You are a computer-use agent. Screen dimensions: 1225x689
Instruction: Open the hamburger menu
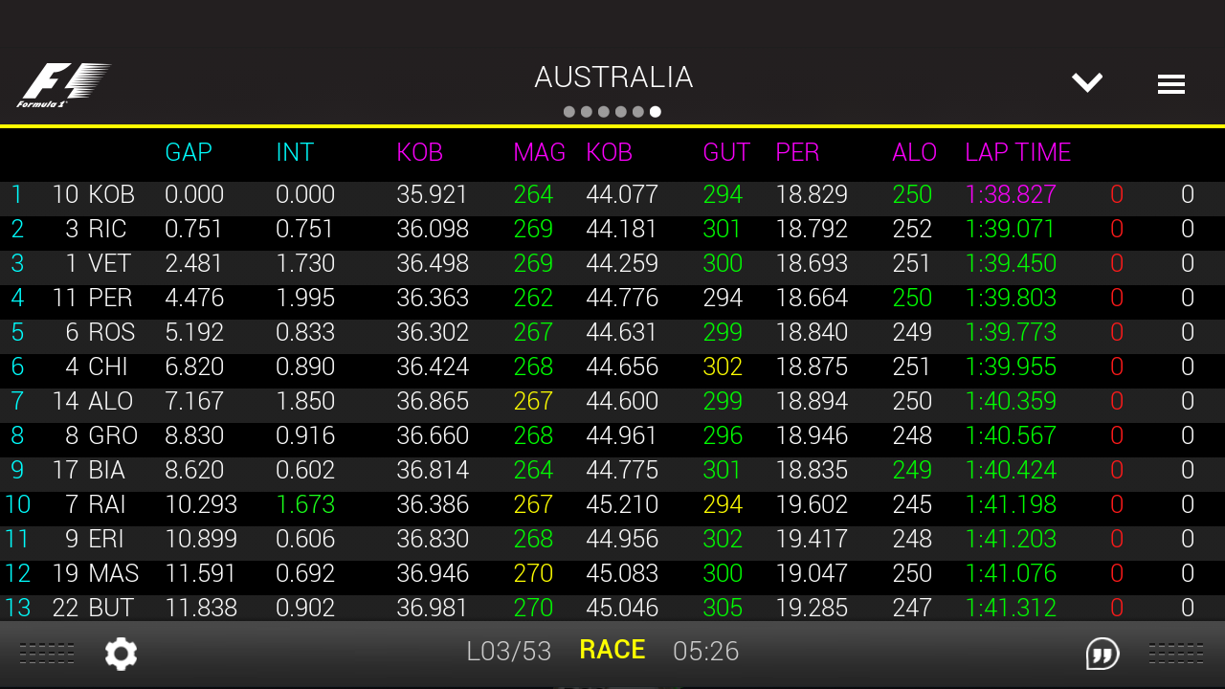click(1171, 83)
